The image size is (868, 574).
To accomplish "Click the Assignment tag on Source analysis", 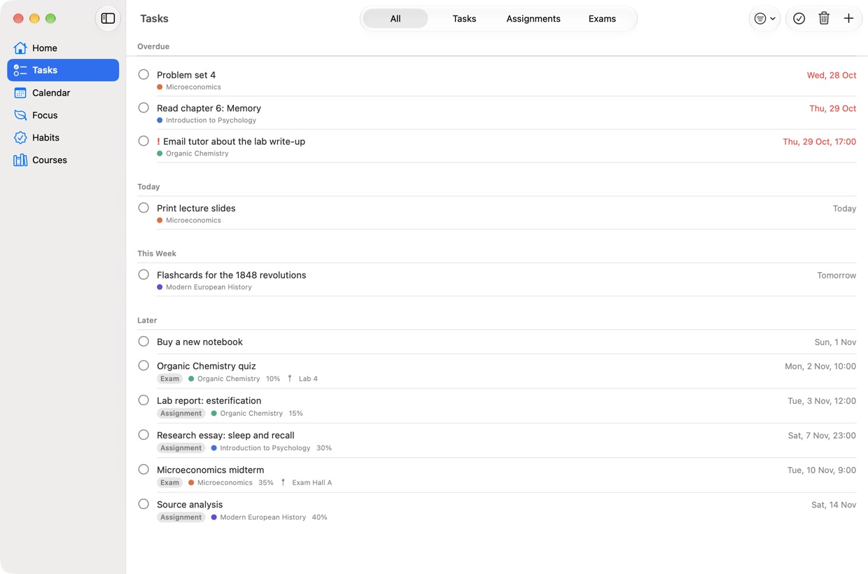I will click(181, 517).
